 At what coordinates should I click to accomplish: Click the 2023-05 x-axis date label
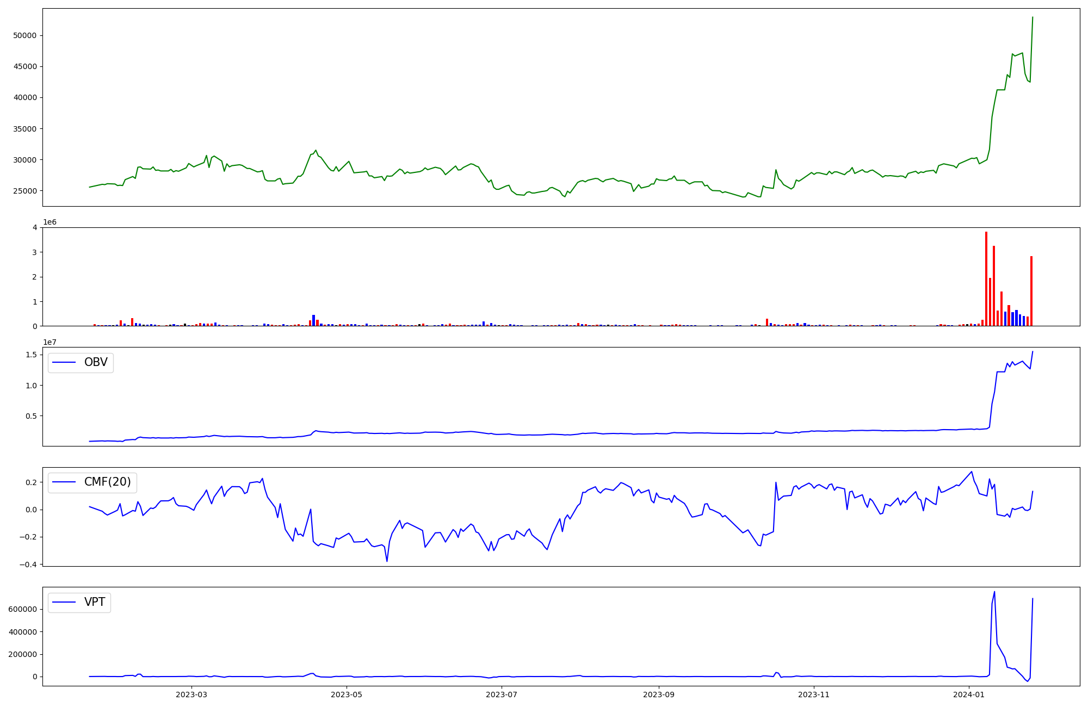coord(347,695)
